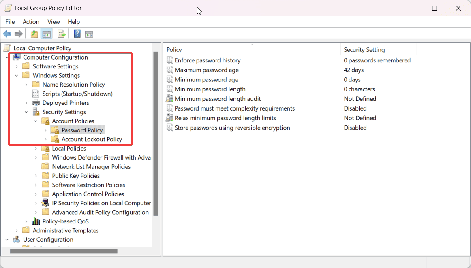Click the Forward arrow toolbar icon

(x=19, y=34)
